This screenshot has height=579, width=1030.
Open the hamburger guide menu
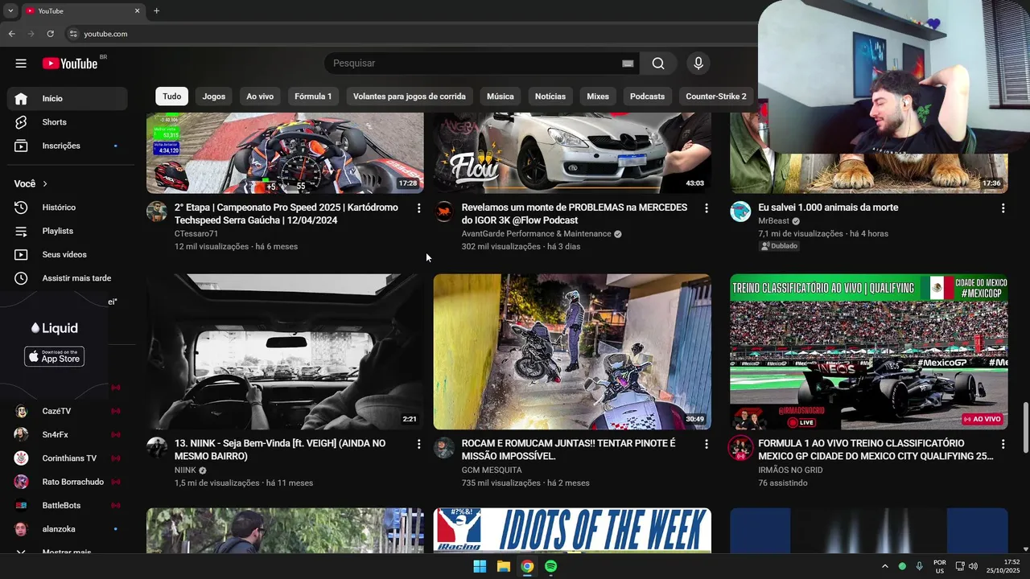coord(21,64)
